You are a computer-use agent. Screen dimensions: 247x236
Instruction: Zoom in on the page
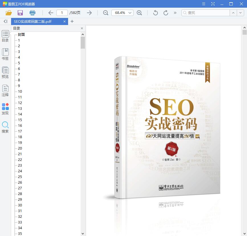[139, 13]
